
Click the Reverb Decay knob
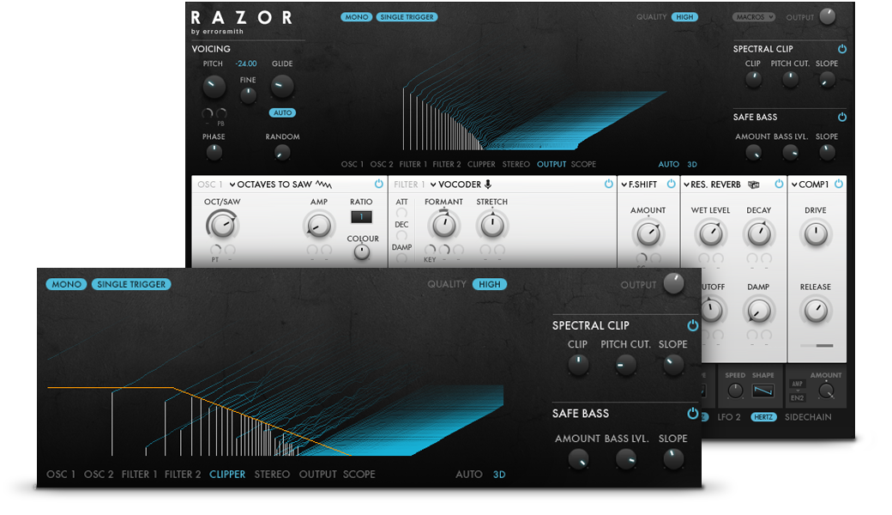point(759,233)
